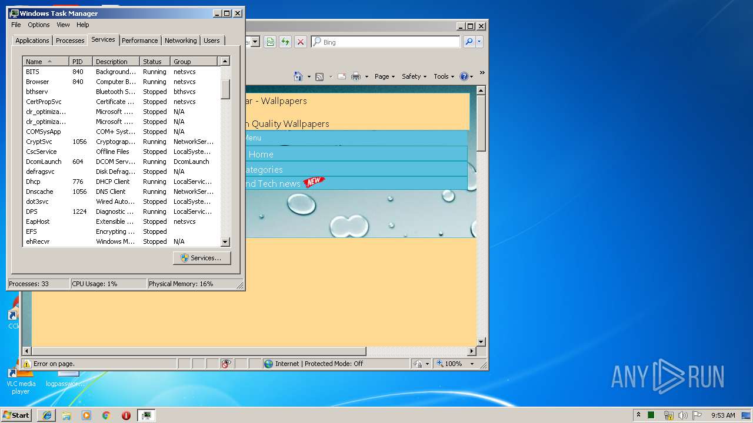
Task: Show hidden system tray icons
Action: coord(638,415)
